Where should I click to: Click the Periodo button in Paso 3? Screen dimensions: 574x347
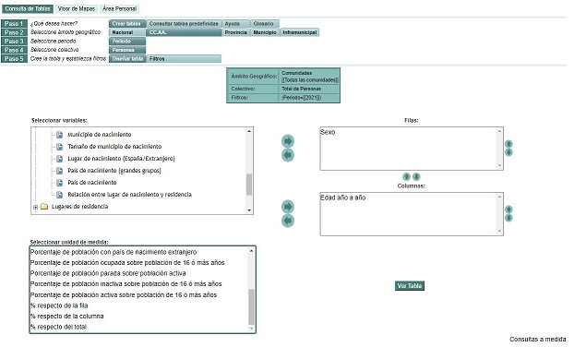(127, 41)
